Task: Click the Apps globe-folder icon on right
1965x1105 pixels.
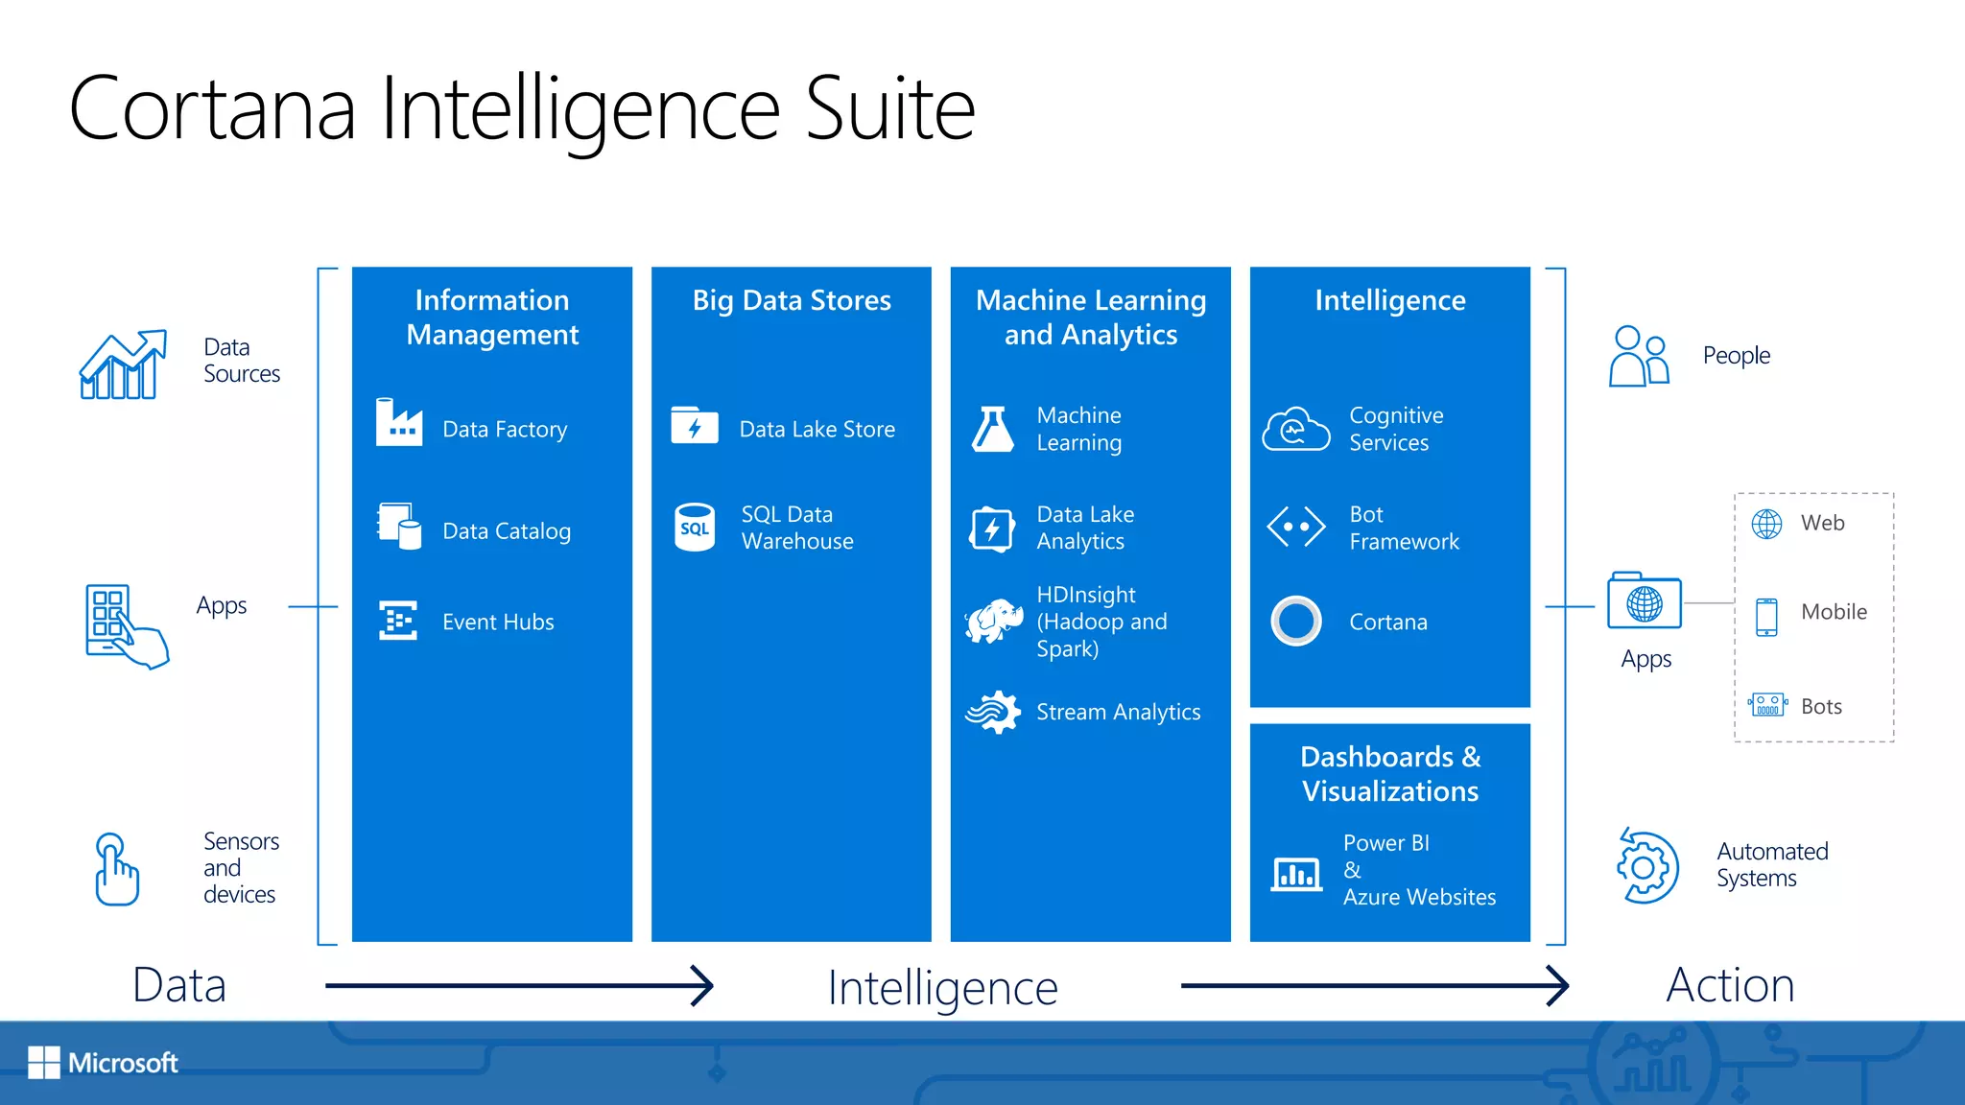Action: tap(1645, 600)
